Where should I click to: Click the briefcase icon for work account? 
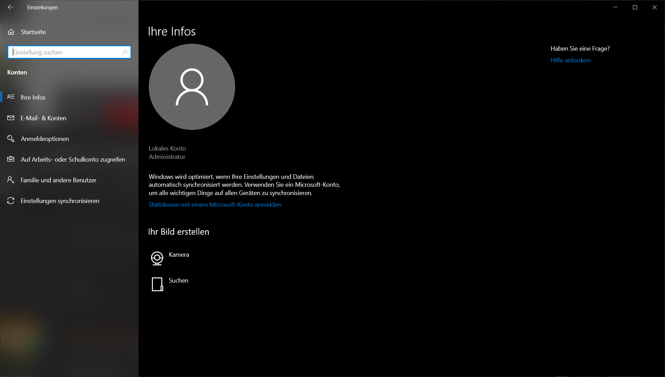[11, 159]
